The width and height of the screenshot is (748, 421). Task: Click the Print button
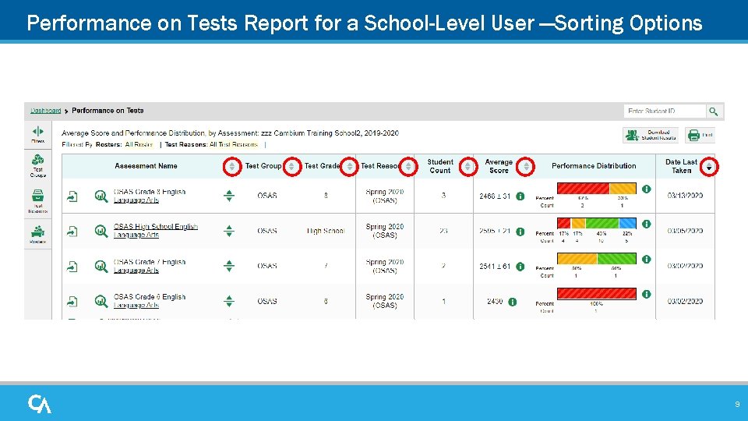coord(700,135)
